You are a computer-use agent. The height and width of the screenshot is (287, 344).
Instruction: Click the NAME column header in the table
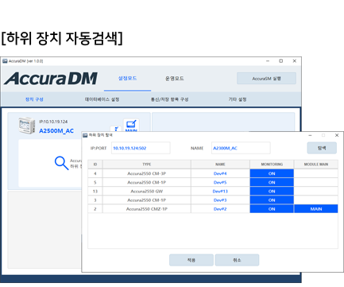tap(220, 165)
